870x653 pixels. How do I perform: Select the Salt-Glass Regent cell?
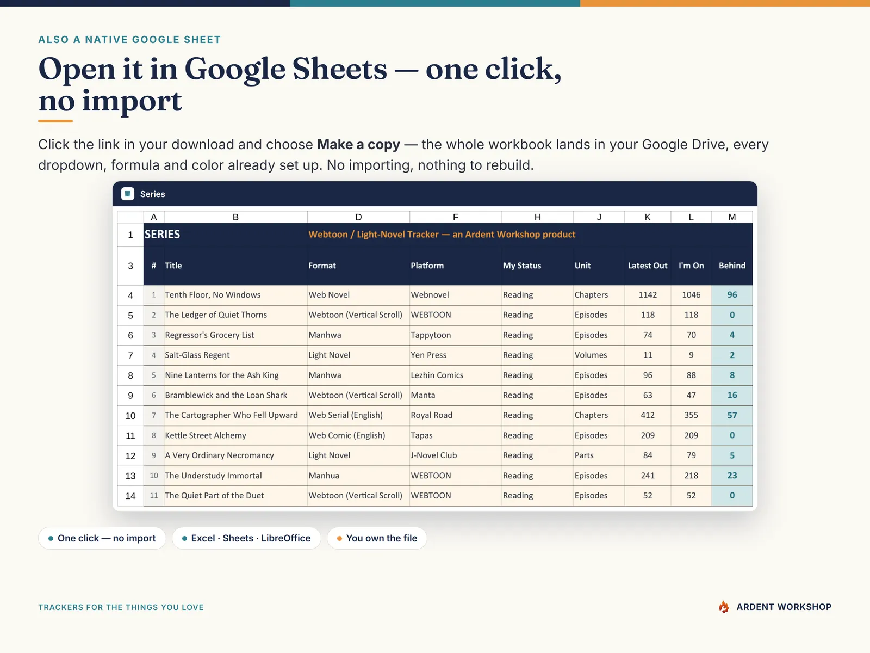tap(235, 355)
